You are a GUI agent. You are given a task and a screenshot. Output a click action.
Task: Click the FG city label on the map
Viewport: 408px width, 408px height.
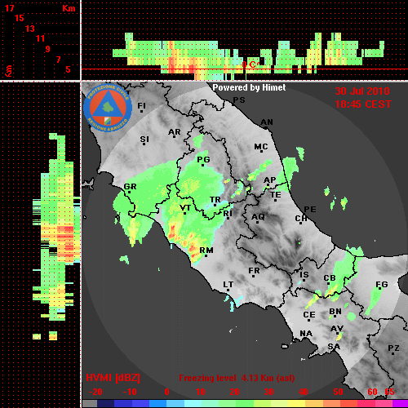[382, 285]
